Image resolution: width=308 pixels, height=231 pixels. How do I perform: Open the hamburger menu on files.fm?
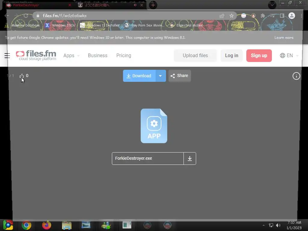coord(7,56)
